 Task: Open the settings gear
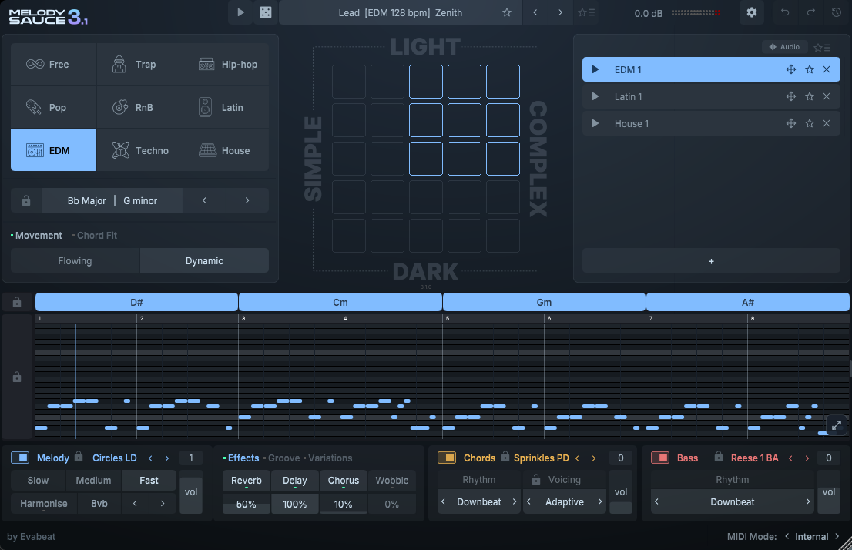pyautogui.click(x=752, y=12)
